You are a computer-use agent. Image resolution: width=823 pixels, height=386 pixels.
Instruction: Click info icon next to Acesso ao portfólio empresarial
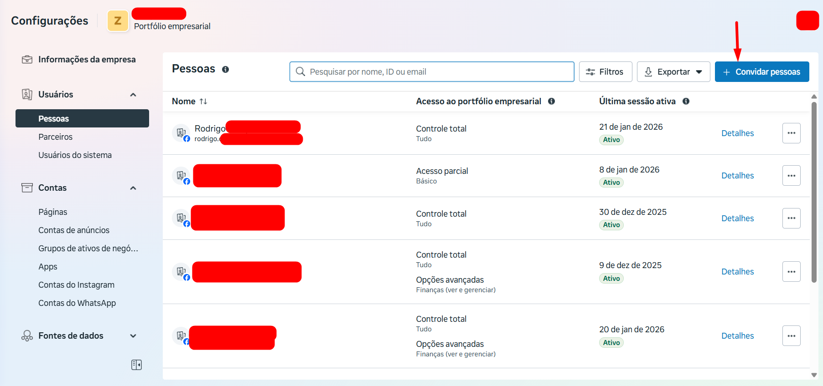pyautogui.click(x=551, y=102)
